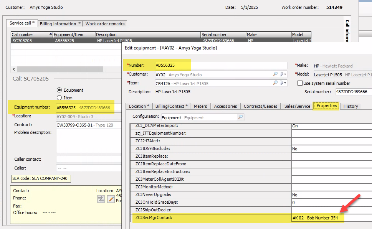
Task: Click the Caller contact field
Action: (89, 159)
